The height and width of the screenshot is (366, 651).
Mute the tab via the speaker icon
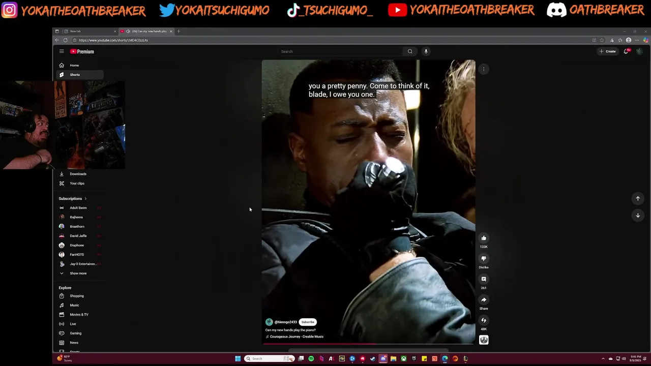click(128, 32)
